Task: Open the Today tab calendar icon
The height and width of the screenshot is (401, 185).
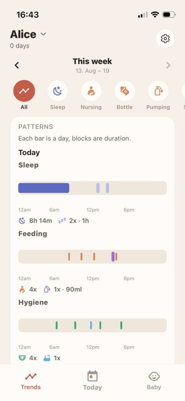Action: 92,376
